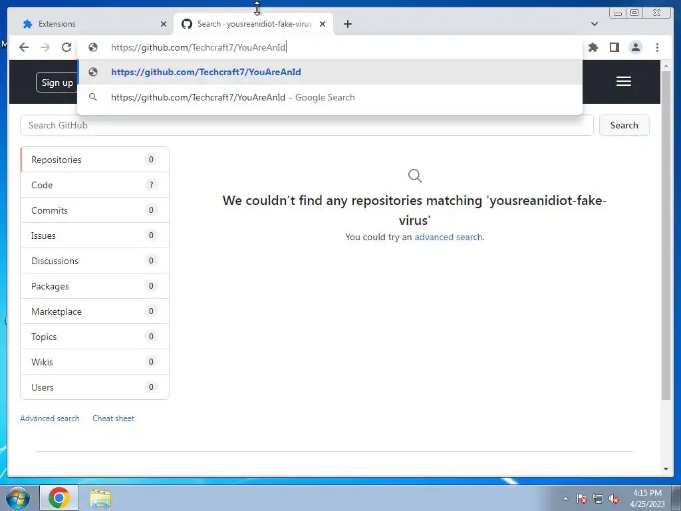The image size is (681, 511).
Task: Open the Chrome profile avatar
Action: 635,47
